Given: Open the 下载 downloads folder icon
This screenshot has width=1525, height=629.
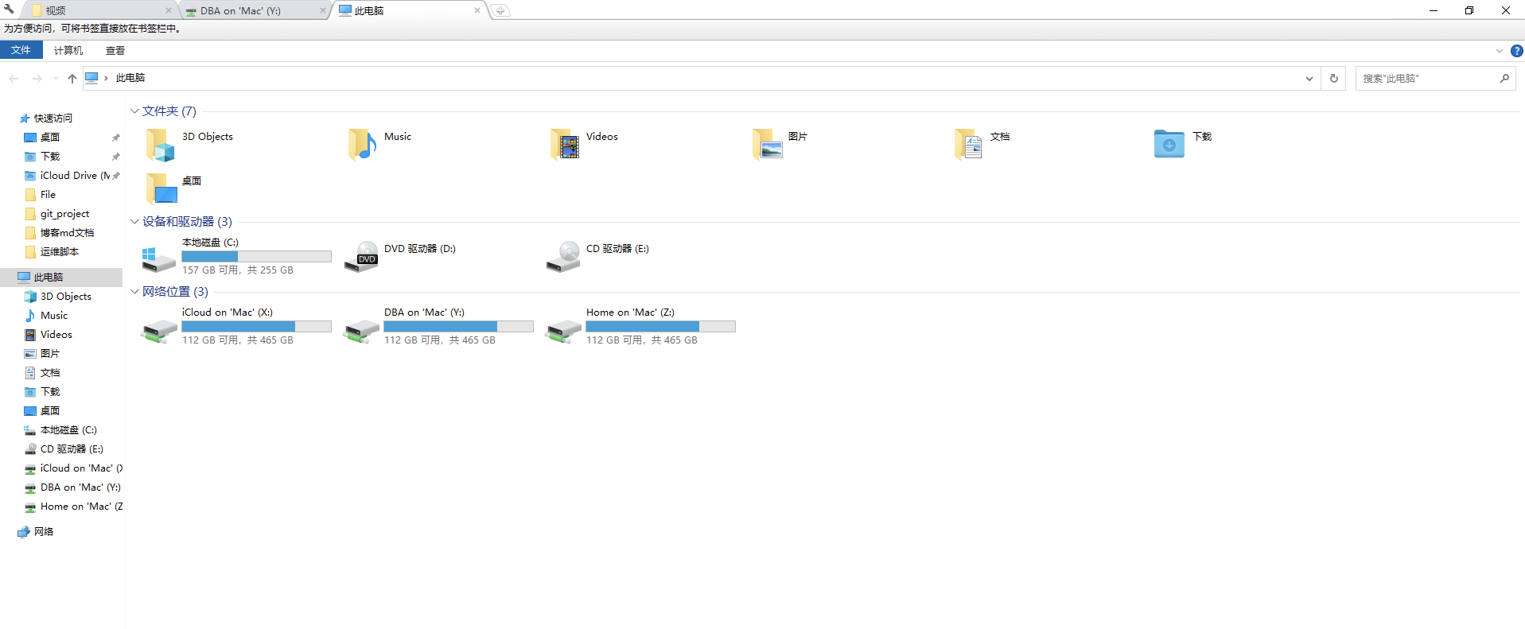Looking at the screenshot, I should (1169, 144).
